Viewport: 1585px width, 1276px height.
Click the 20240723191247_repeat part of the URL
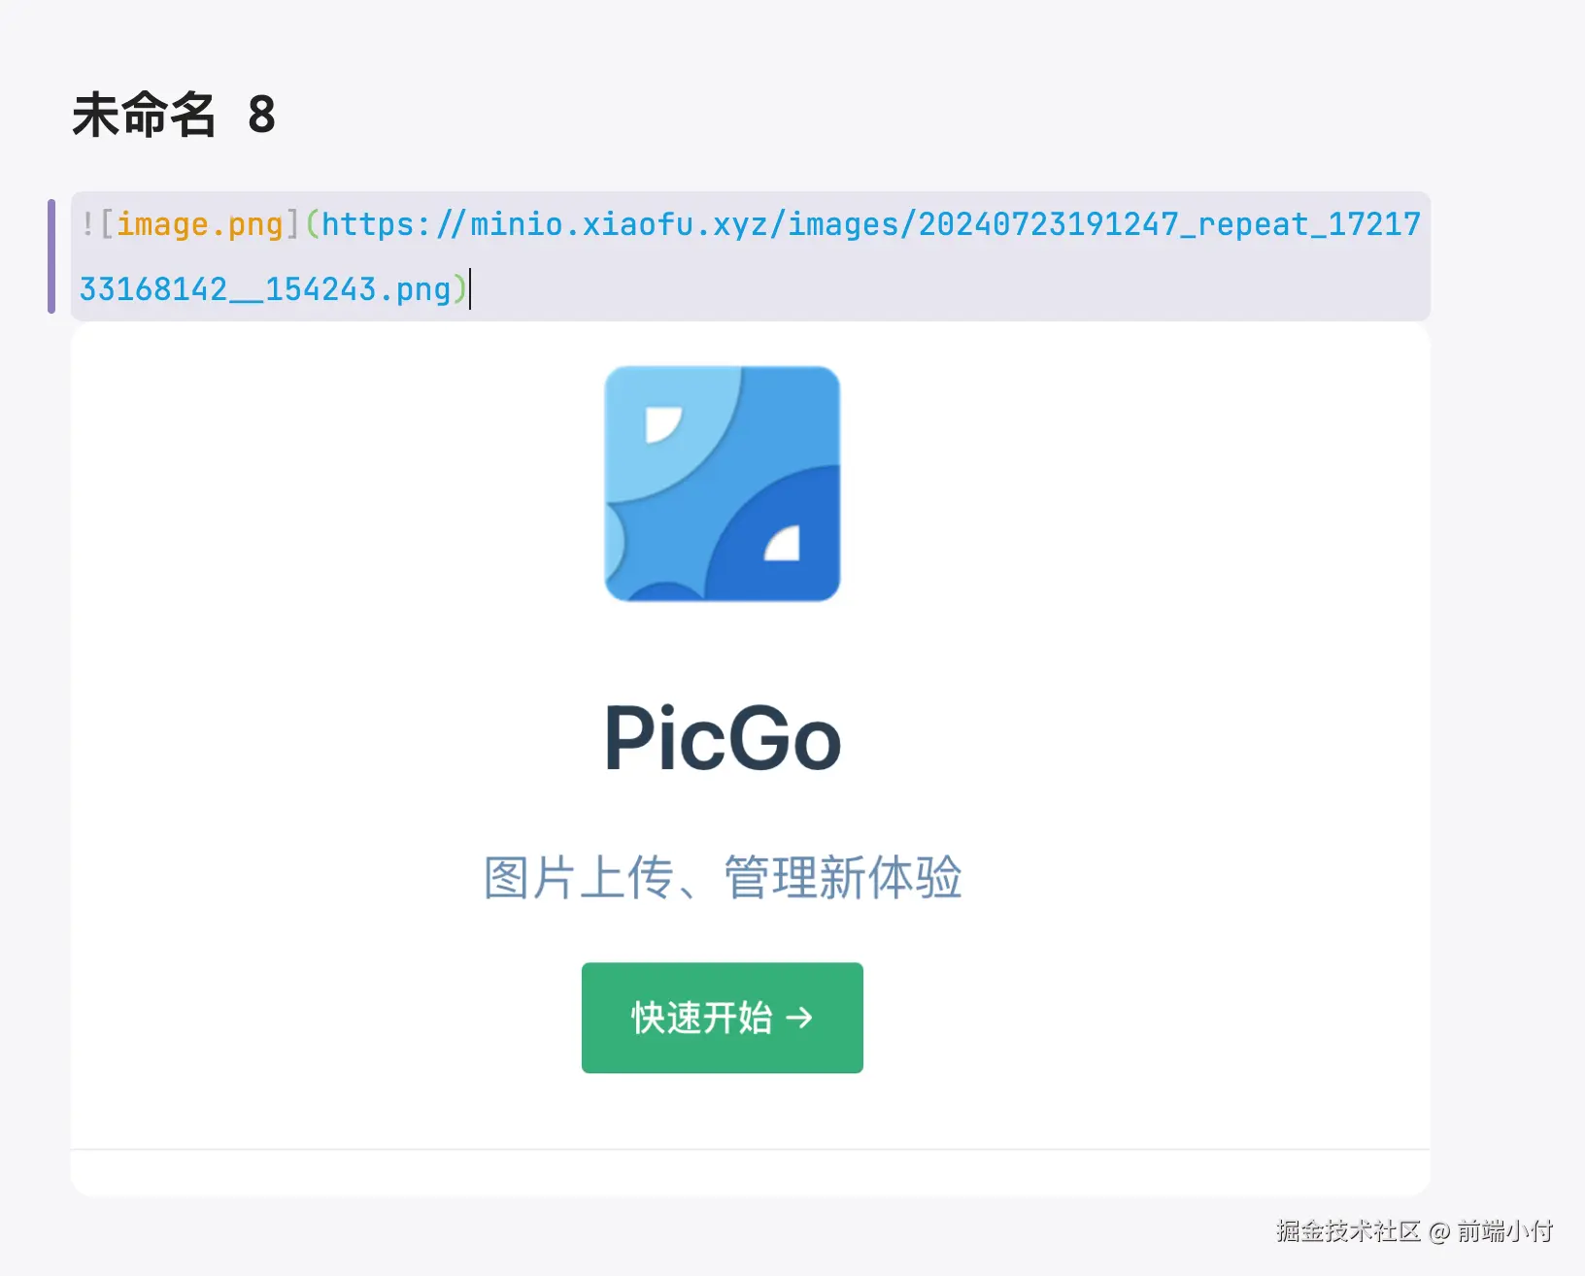1114,224
